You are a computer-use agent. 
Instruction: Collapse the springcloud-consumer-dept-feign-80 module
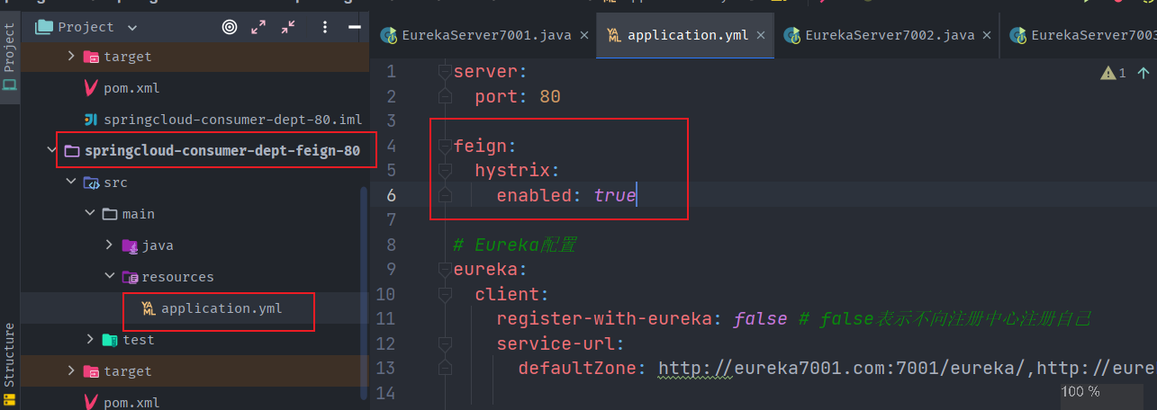(51, 151)
